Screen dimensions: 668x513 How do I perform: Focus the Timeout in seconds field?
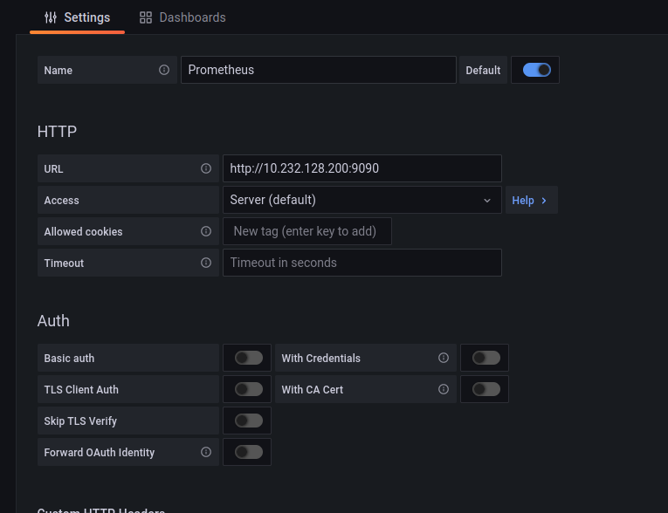pyautogui.click(x=362, y=263)
